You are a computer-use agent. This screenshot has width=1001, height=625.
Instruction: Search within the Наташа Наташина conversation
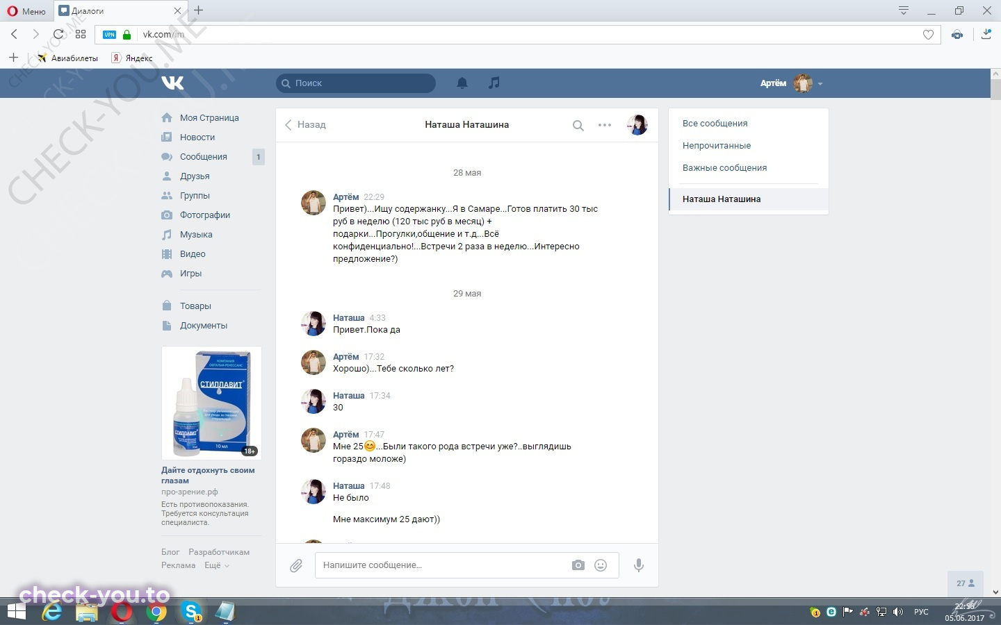coord(578,126)
